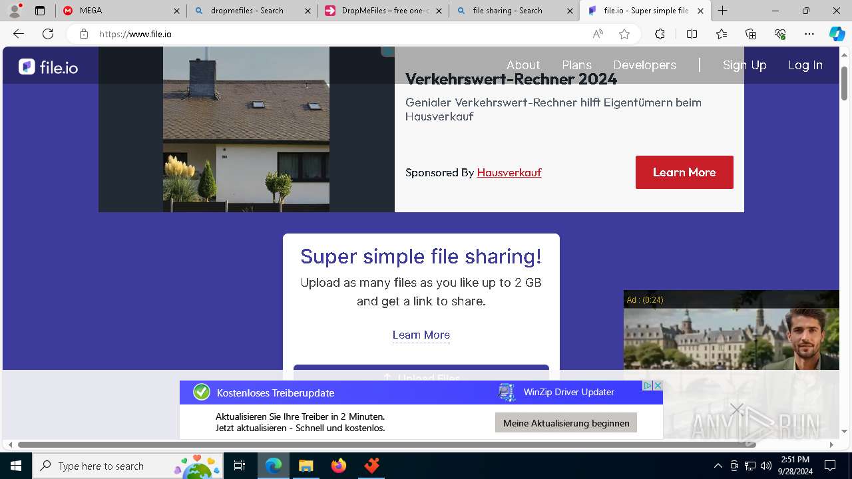Open the About menu item

tap(523, 65)
